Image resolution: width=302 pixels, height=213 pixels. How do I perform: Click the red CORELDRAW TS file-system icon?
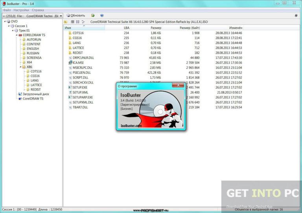[x=20, y=35]
